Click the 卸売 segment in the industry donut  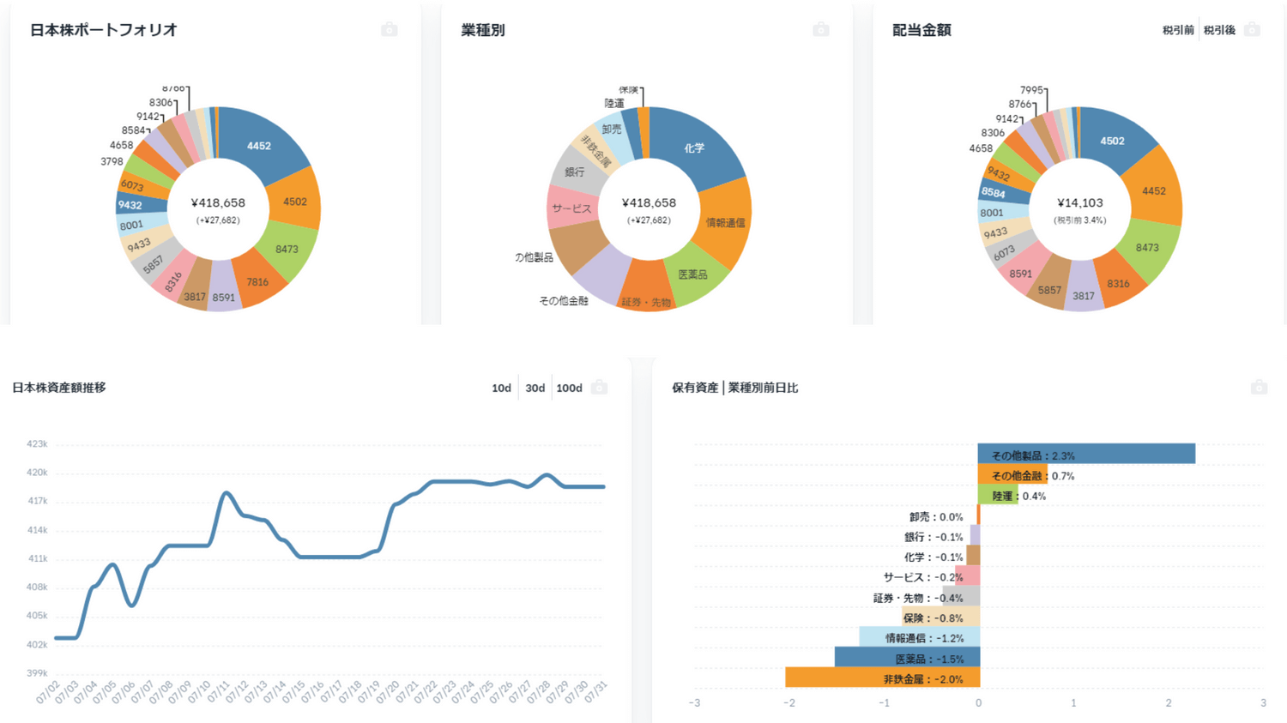coord(612,130)
